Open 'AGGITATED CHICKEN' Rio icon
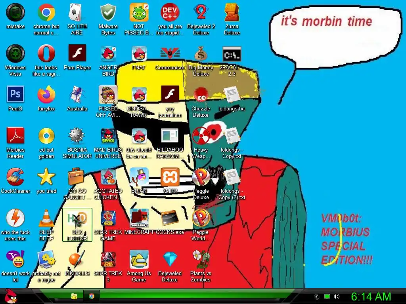406x304 pixels. pos(108,177)
